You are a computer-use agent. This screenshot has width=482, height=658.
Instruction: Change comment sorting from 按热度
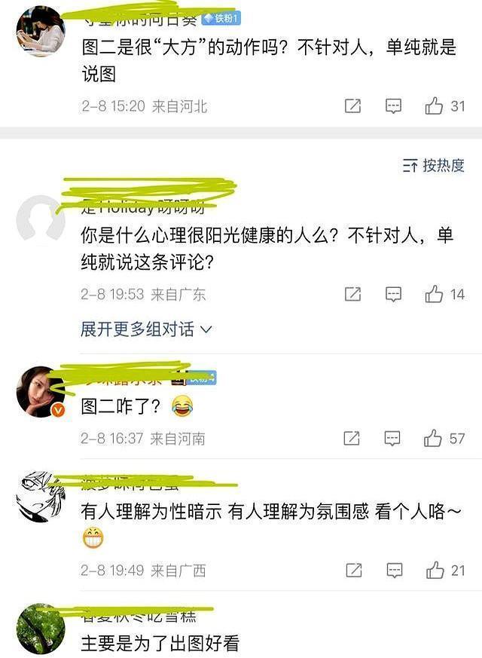[433, 165]
